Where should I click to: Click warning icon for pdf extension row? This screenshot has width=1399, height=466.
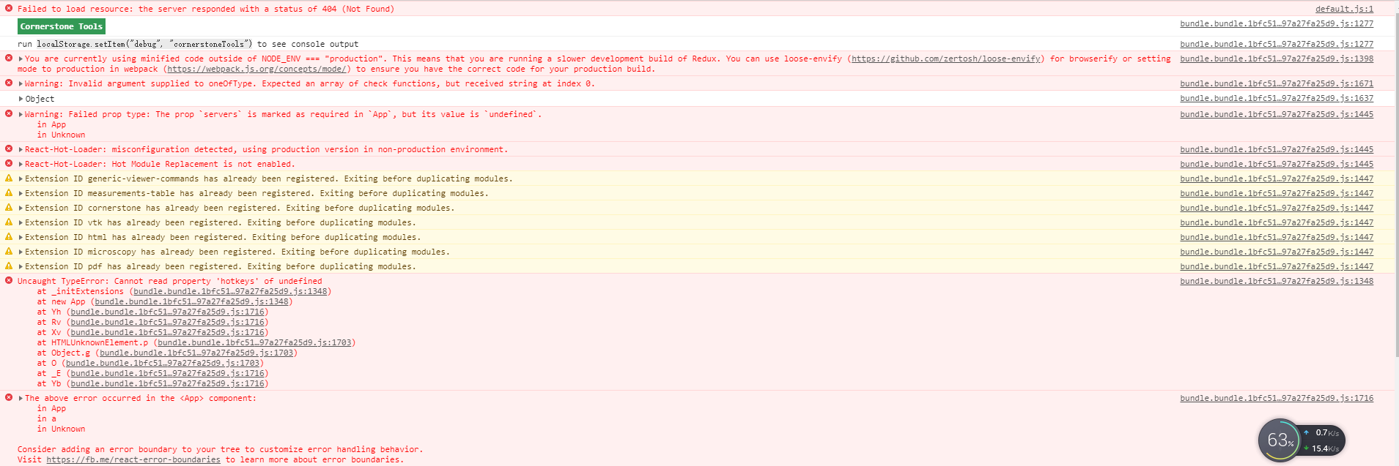9,266
